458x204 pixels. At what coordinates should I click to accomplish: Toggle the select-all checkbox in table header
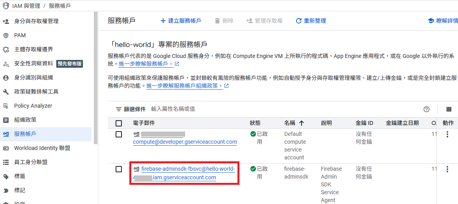pyautogui.click(x=119, y=123)
